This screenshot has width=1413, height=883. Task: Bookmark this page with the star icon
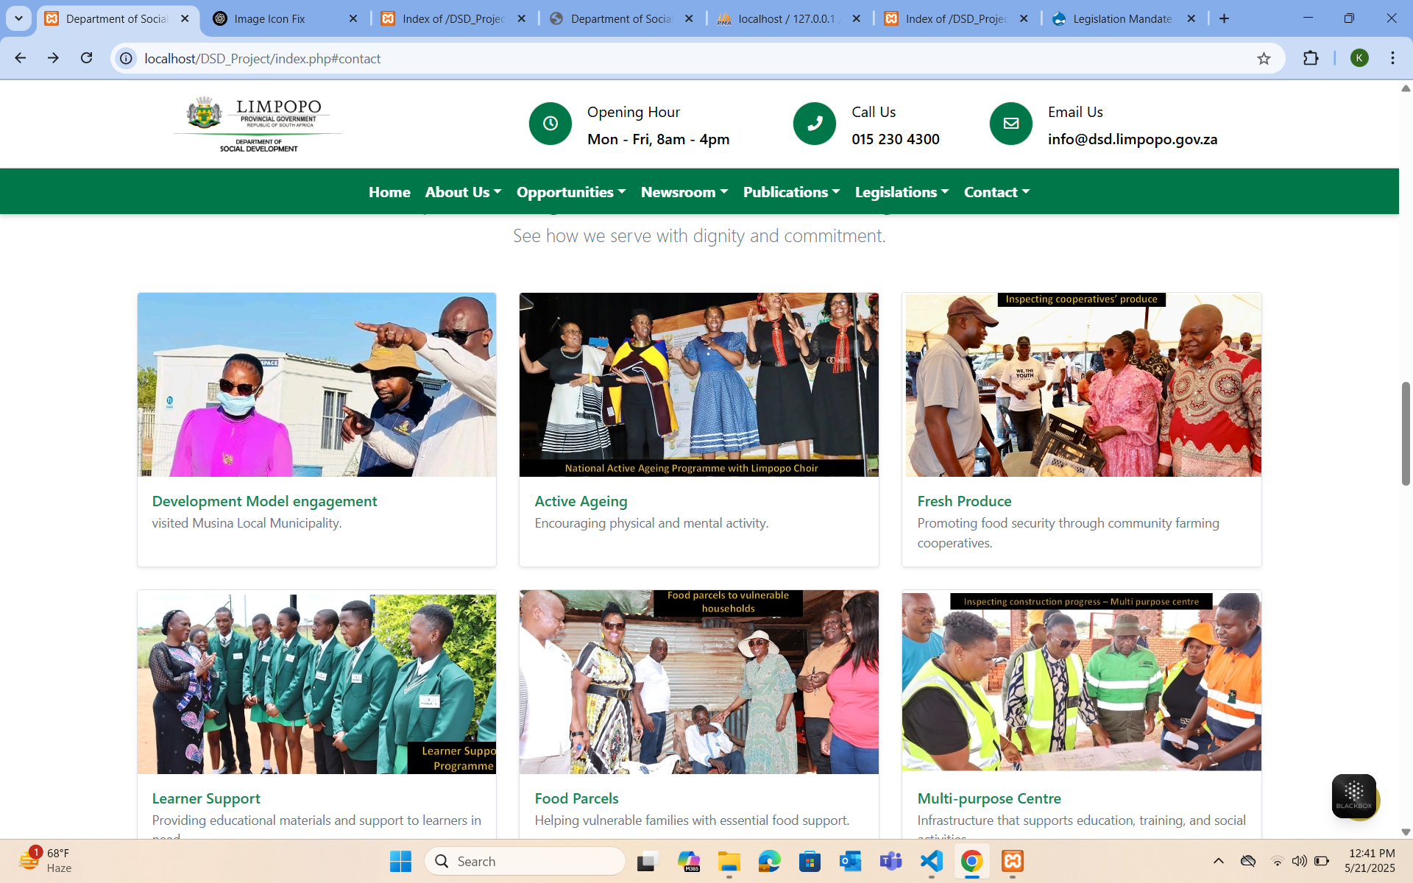tap(1264, 59)
